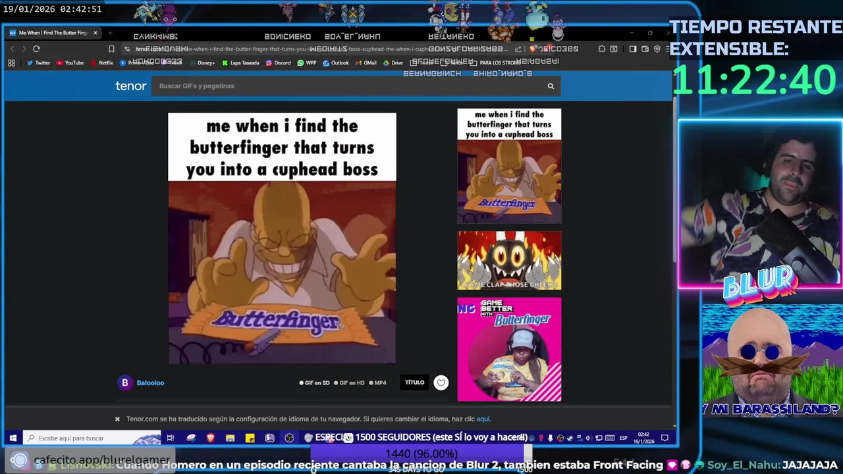
Task: Open the Brave browser taskbar icon
Action: click(x=211, y=438)
